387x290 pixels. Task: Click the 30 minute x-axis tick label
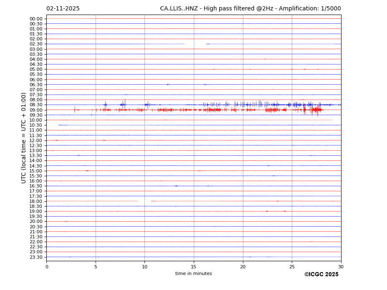341,267
